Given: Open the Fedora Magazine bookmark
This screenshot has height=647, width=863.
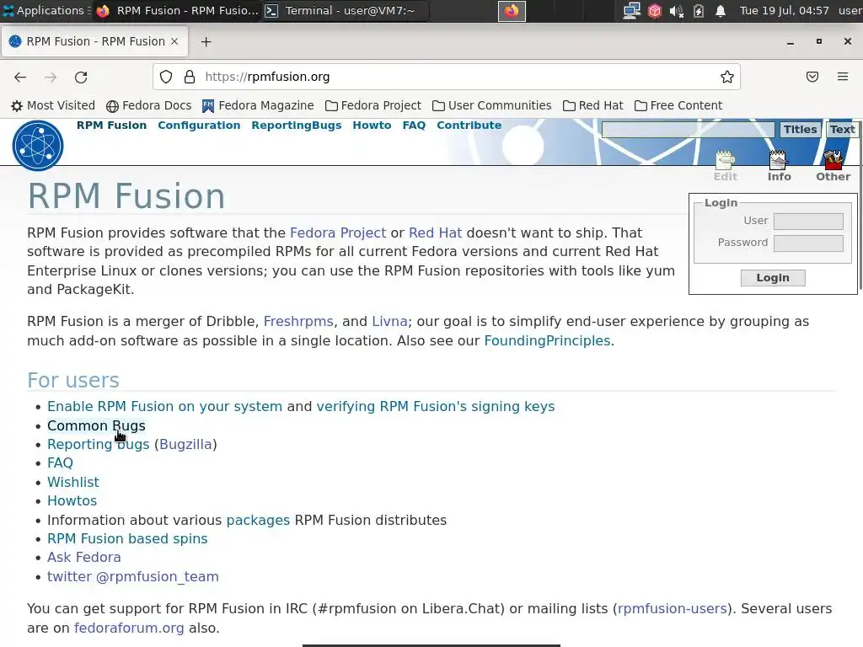Looking at the screenshot, I should (x=258, y=105).
